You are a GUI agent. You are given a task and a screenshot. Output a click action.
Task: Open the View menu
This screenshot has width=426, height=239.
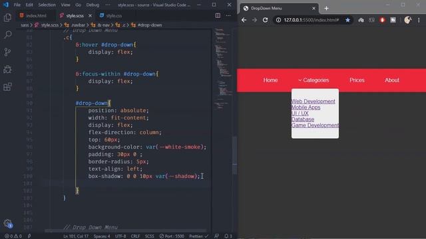click(x=65, y=5)
